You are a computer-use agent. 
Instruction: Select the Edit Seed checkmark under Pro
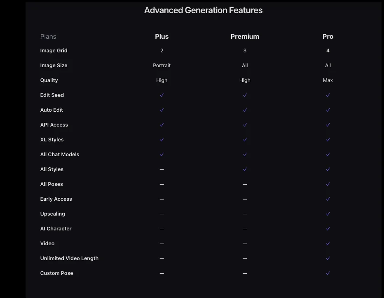point(328,95)
